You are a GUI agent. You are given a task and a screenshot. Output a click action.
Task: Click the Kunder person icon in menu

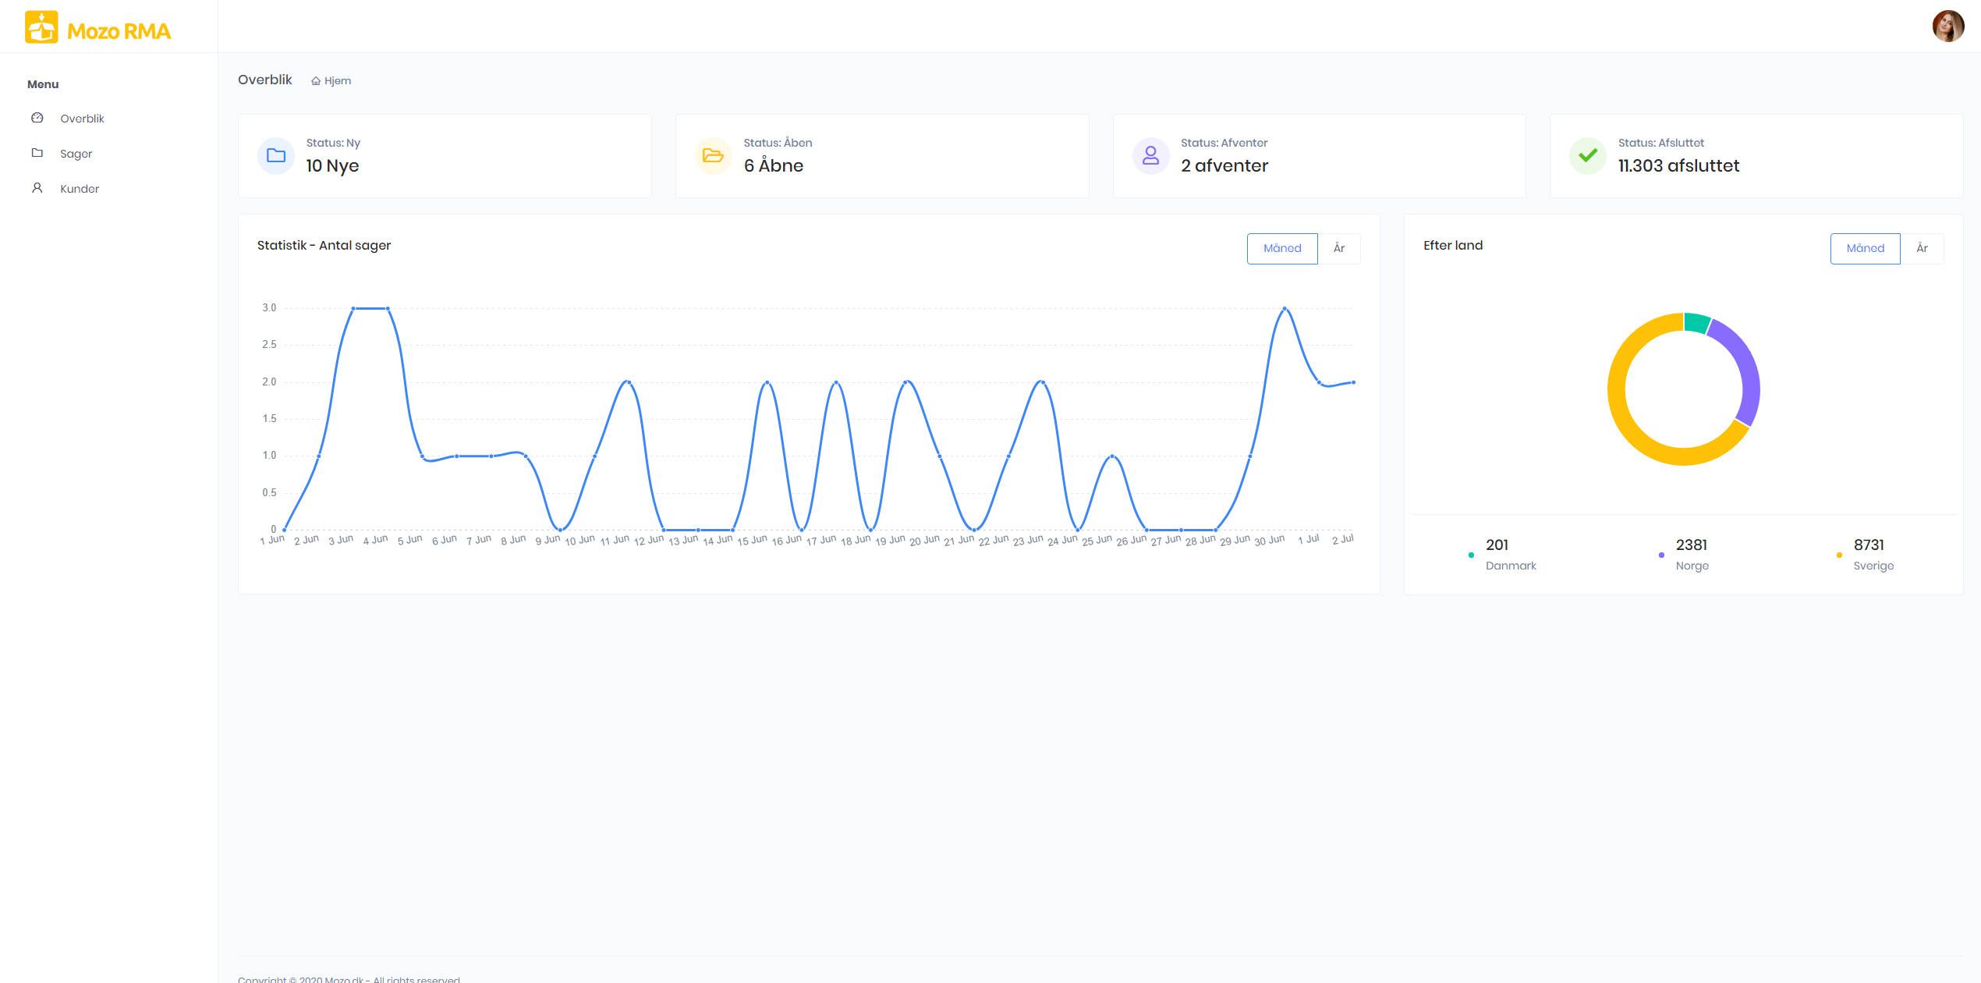[x=37, y=188]
